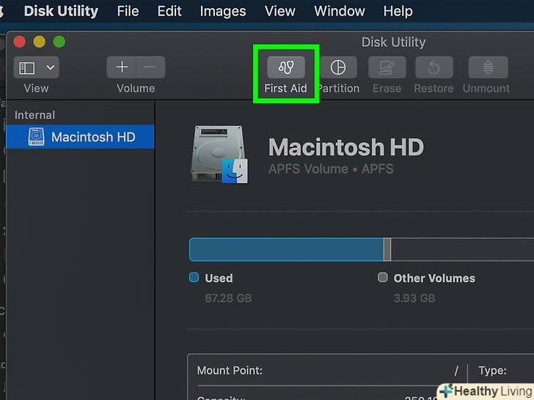Select Macintosh HD in sidebar
The image size is (534, 400).
pyautogui.click(x=80, y=137)
